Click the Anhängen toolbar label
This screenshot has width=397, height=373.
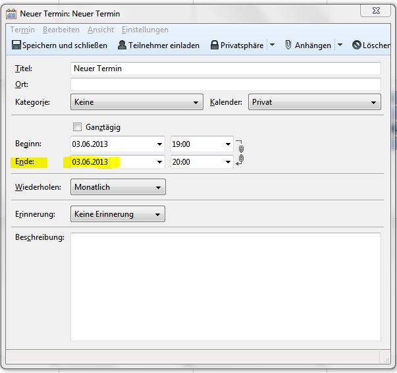(313, 45)
